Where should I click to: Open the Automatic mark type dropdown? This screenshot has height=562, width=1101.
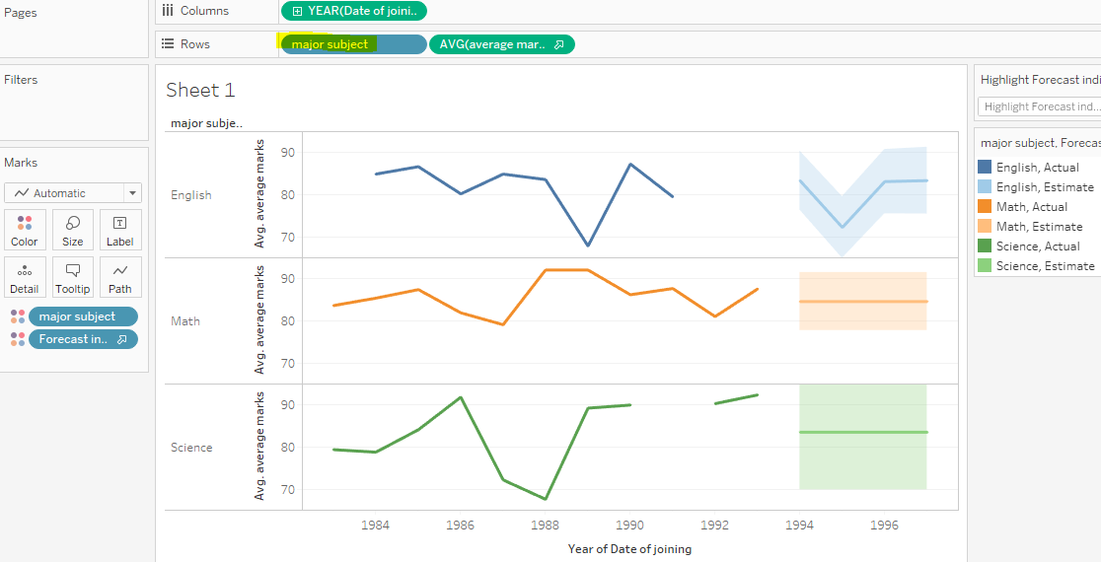coord(73,193)
